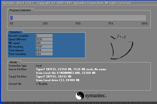The image size is (157, 104).
Task: Click the Symantec yin-yang logo icon
Action: (80, 96)
